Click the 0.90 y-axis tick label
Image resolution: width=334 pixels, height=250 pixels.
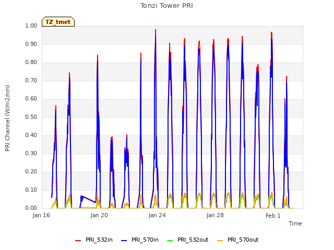[31, 44]
